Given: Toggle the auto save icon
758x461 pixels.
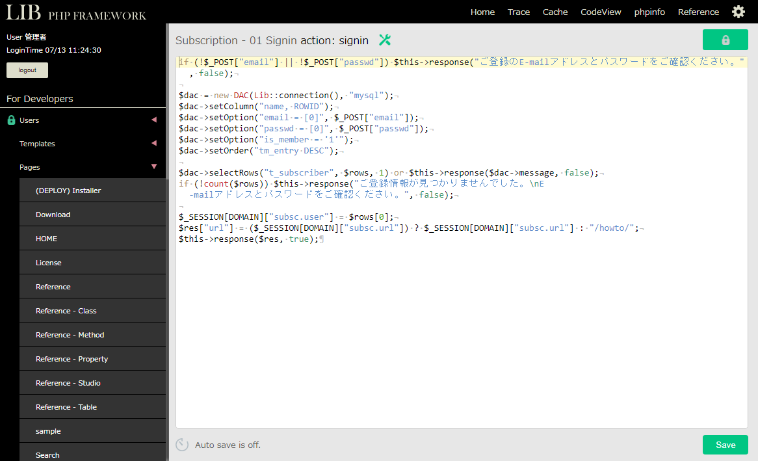Looking at the screenshot, I should tap(183, 445).
